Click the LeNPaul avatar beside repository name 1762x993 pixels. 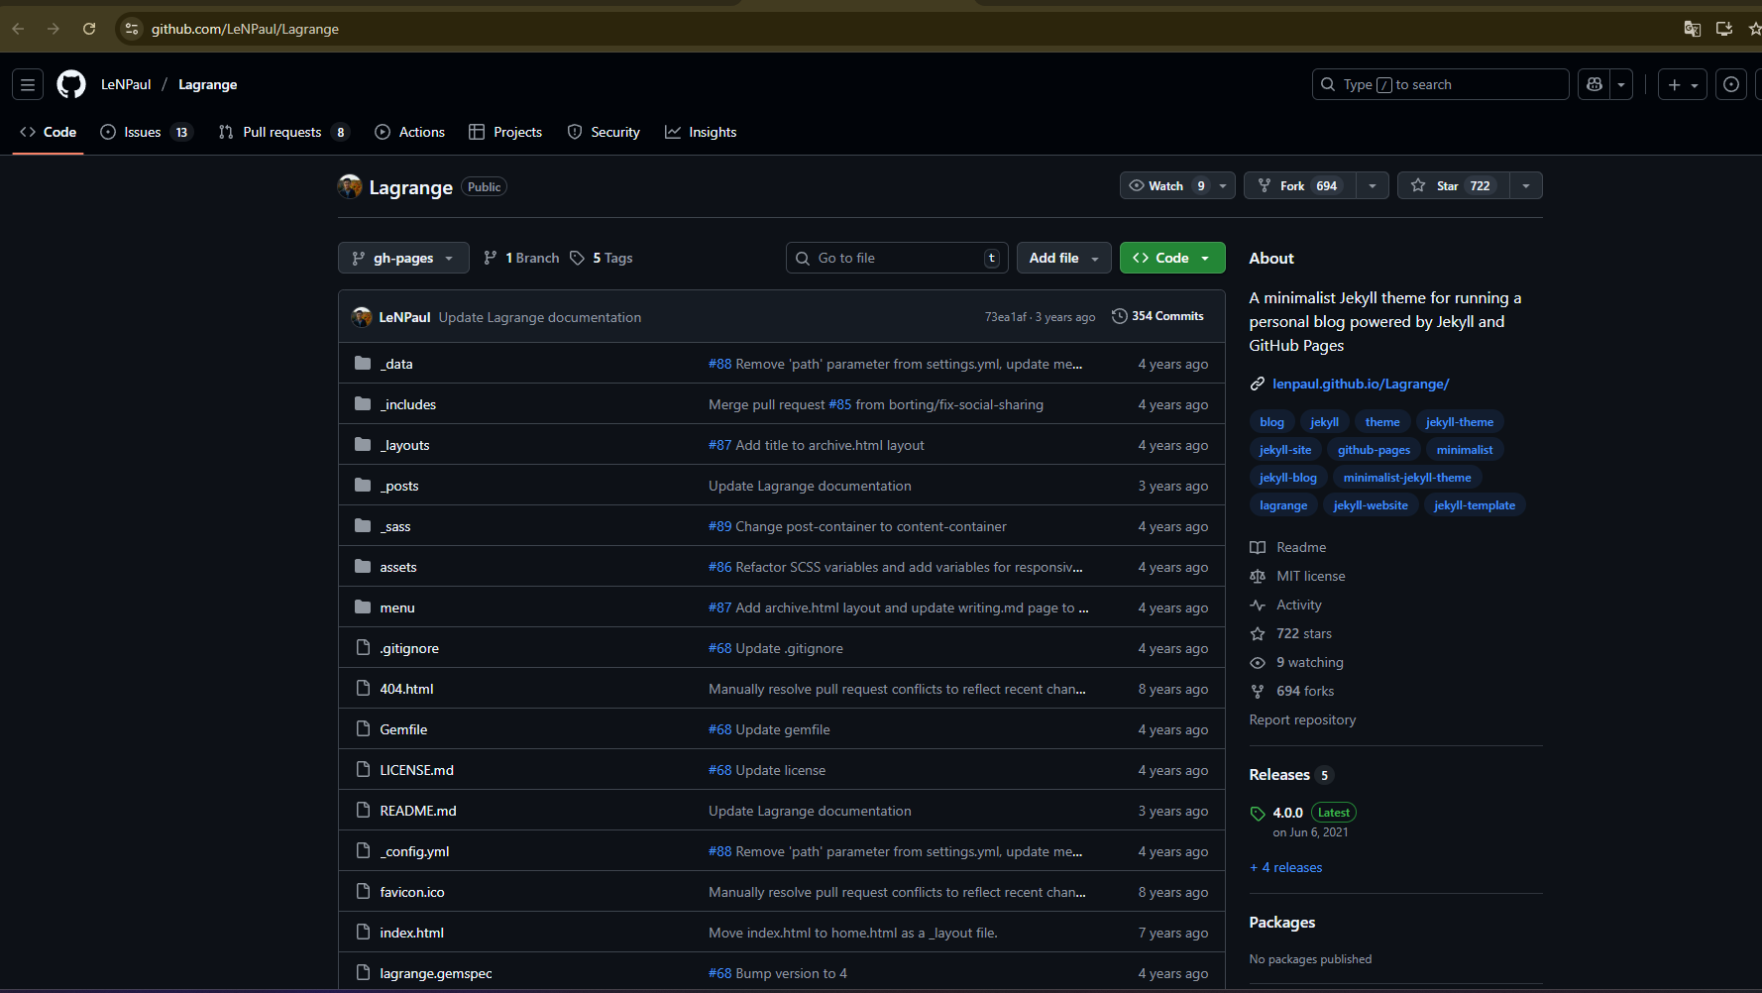(x=350, y=186)
